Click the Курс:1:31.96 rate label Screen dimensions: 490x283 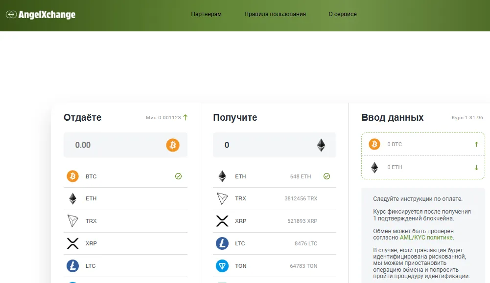[x=467, y=118]
